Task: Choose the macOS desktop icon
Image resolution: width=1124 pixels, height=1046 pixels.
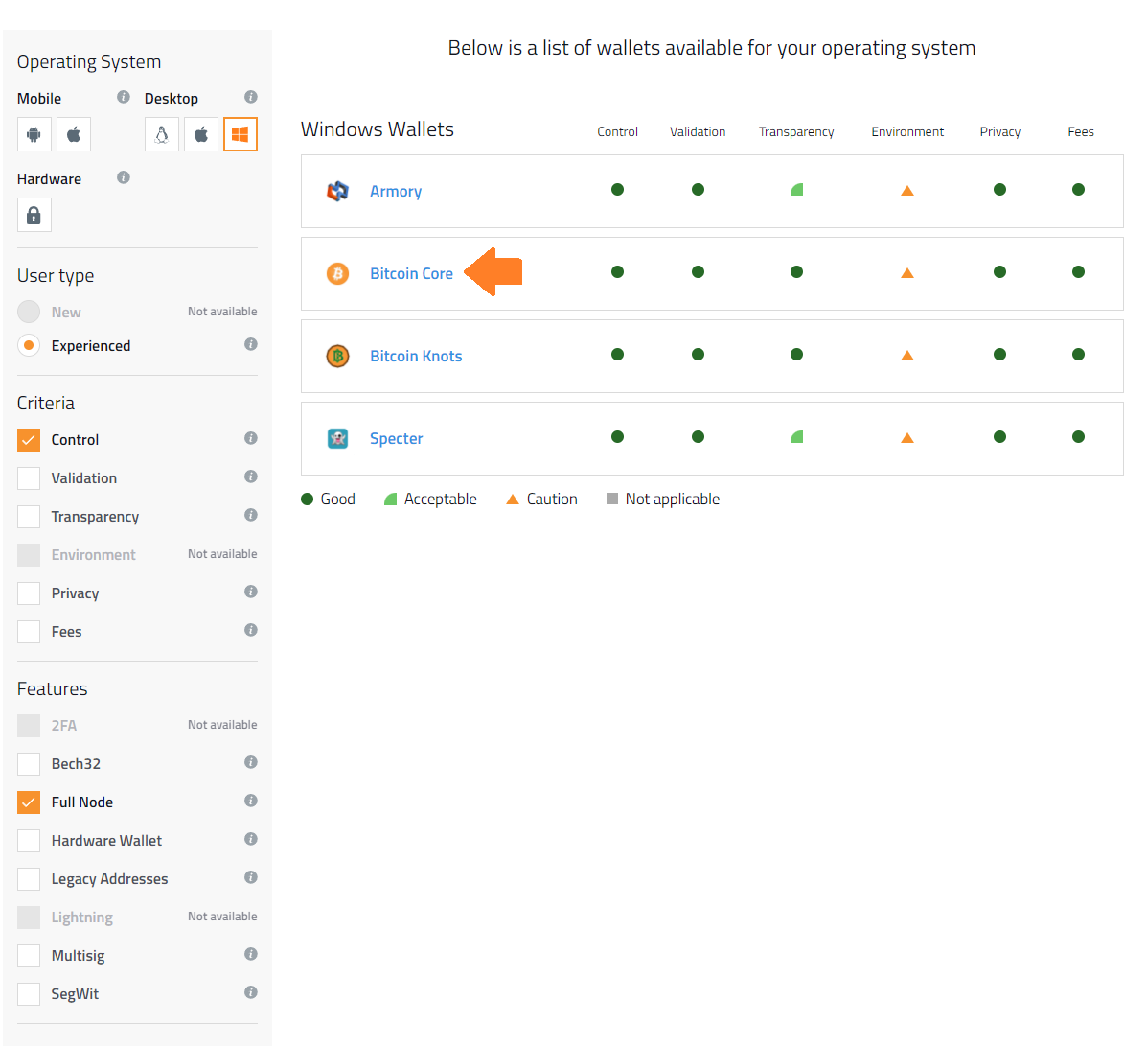Action: click(x=201, y=135)
